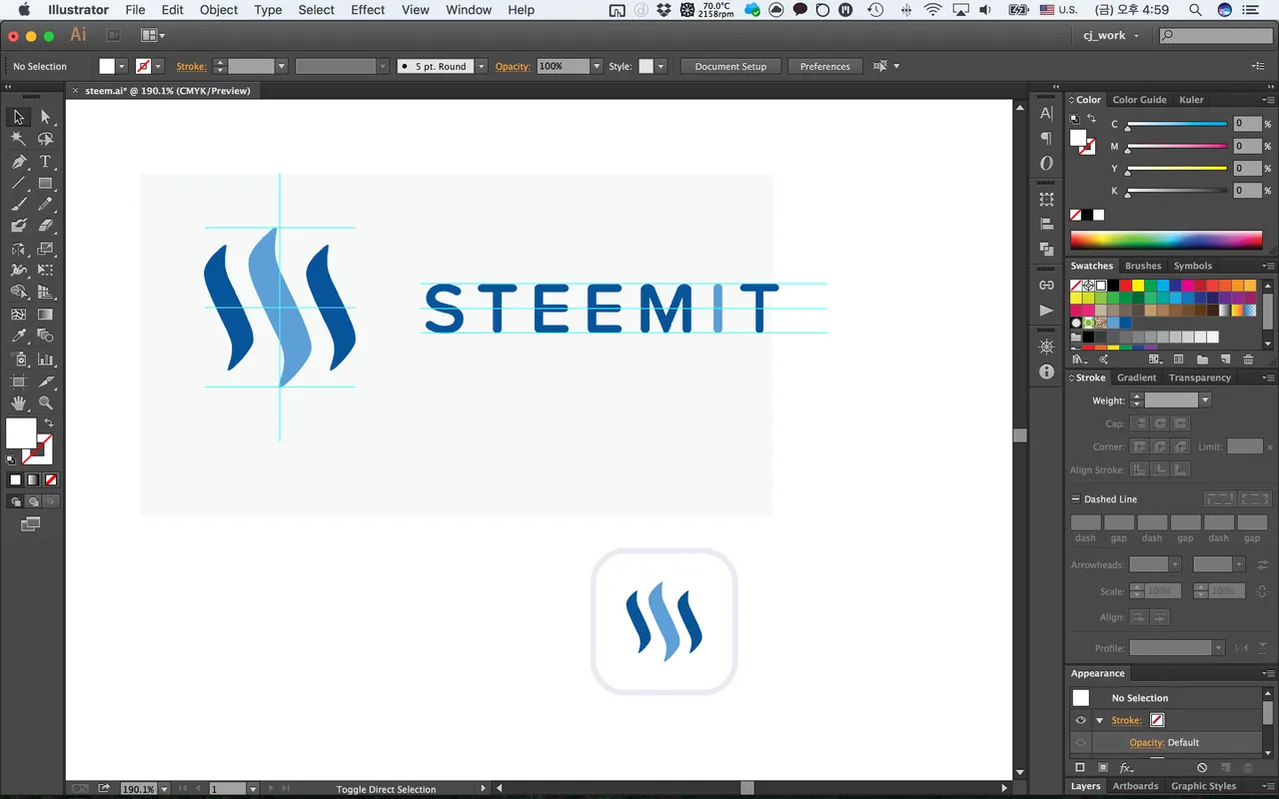Activate Draw Normal mode button
The image size is (1279, 799).
click(15, 501)
